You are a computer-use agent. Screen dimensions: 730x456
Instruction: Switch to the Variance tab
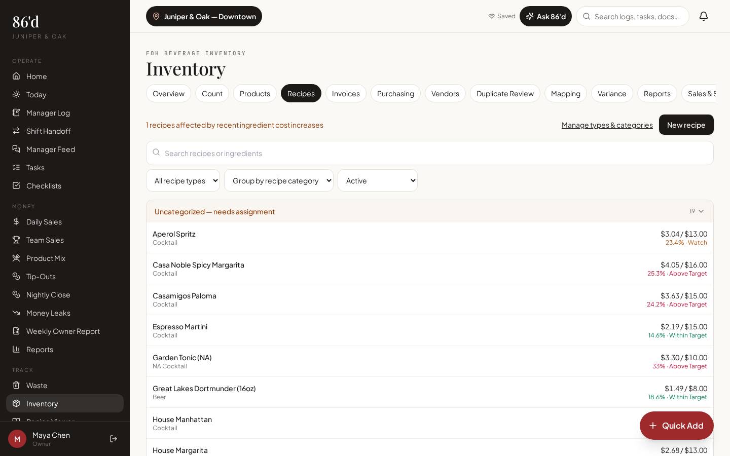[x=612, y=93]
